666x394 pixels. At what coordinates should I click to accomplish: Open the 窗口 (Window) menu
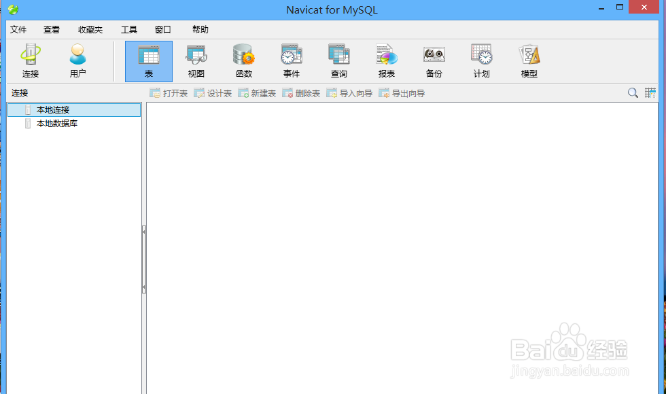(x=162, y=30)
